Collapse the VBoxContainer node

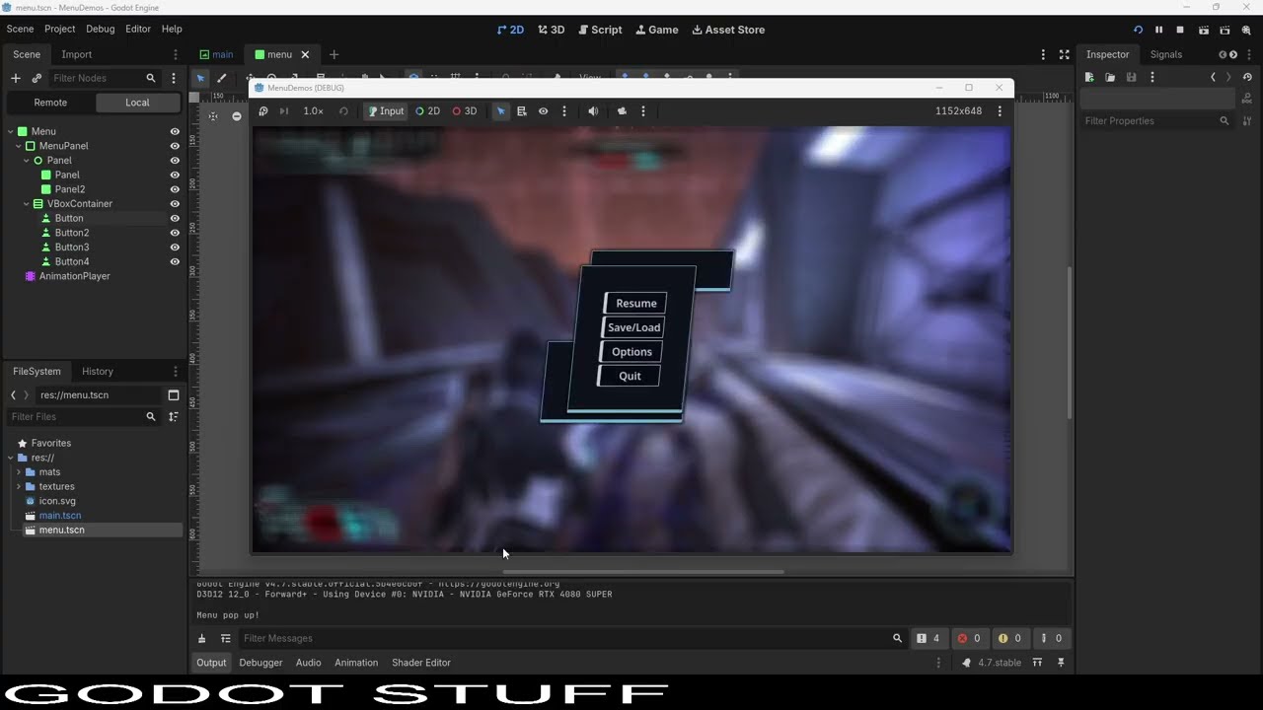[x=27, y=204]
